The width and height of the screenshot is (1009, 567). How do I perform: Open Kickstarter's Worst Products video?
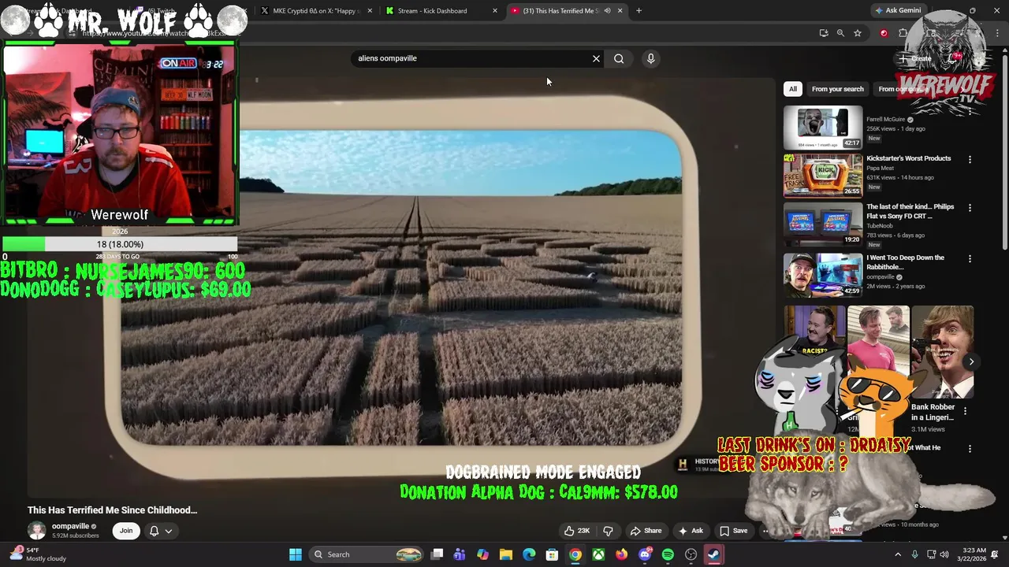click(x=908, y=158)
